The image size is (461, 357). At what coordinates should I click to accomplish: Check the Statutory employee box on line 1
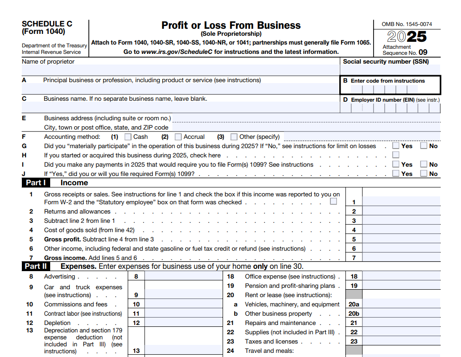(333, 201)
